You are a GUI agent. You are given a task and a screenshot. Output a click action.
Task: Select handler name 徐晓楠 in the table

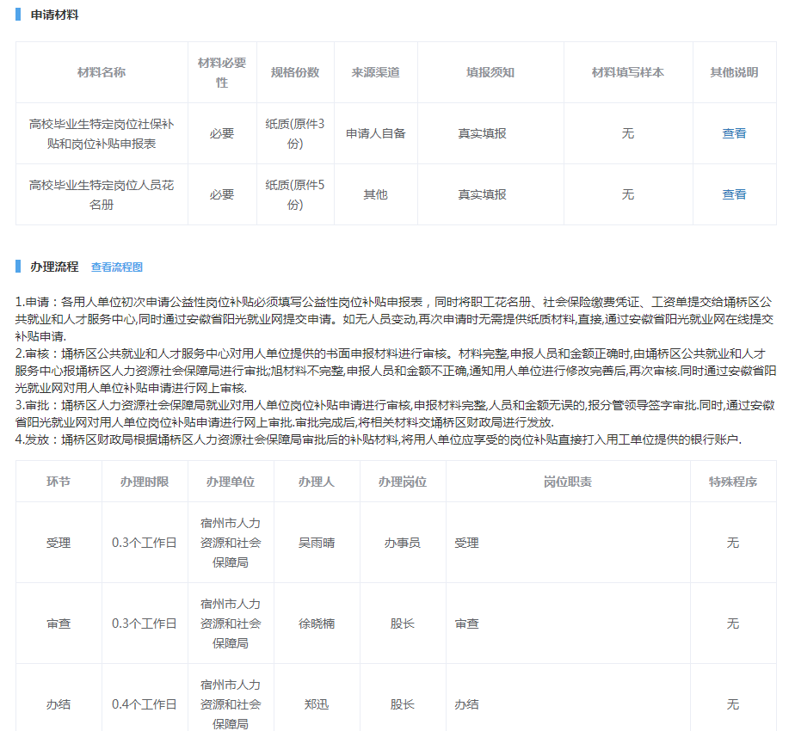coord(317,623)
